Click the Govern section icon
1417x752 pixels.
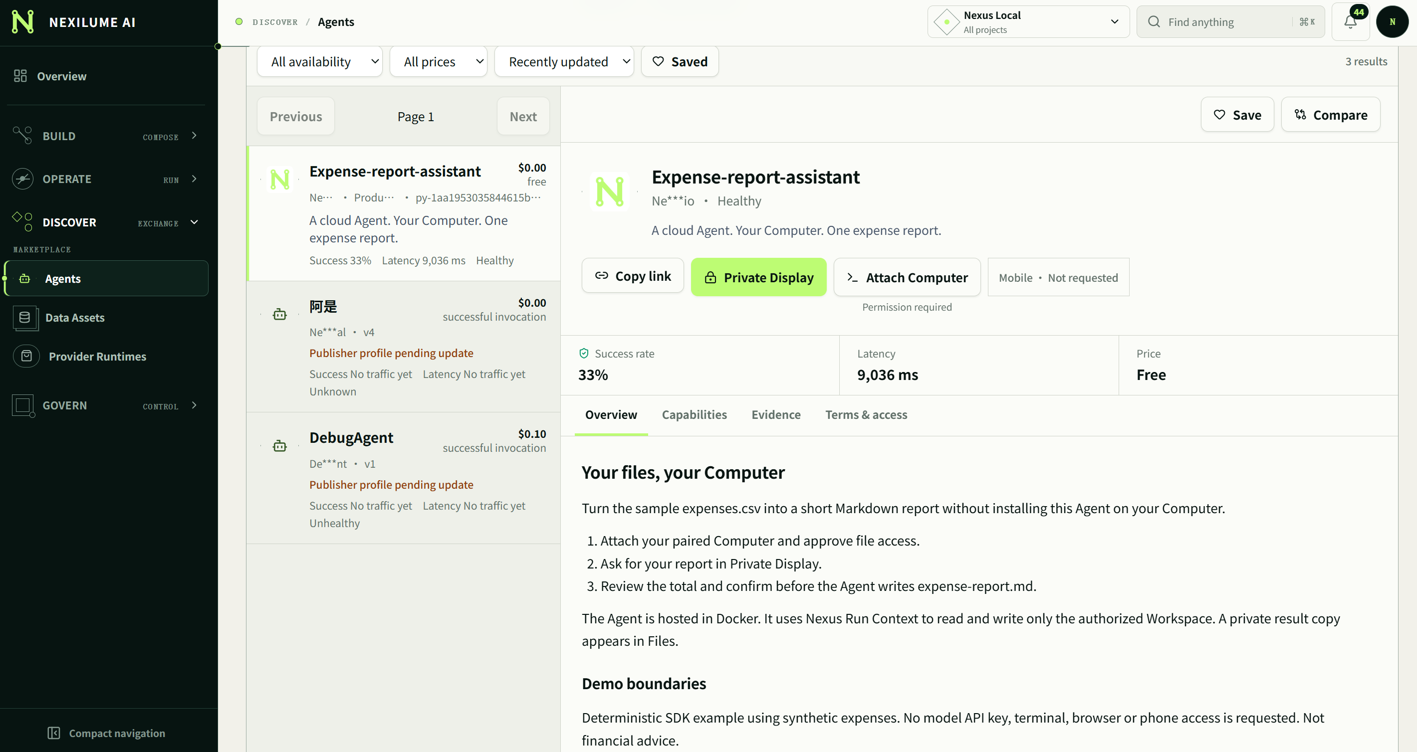pyautogui.click(x=23, y=406)
